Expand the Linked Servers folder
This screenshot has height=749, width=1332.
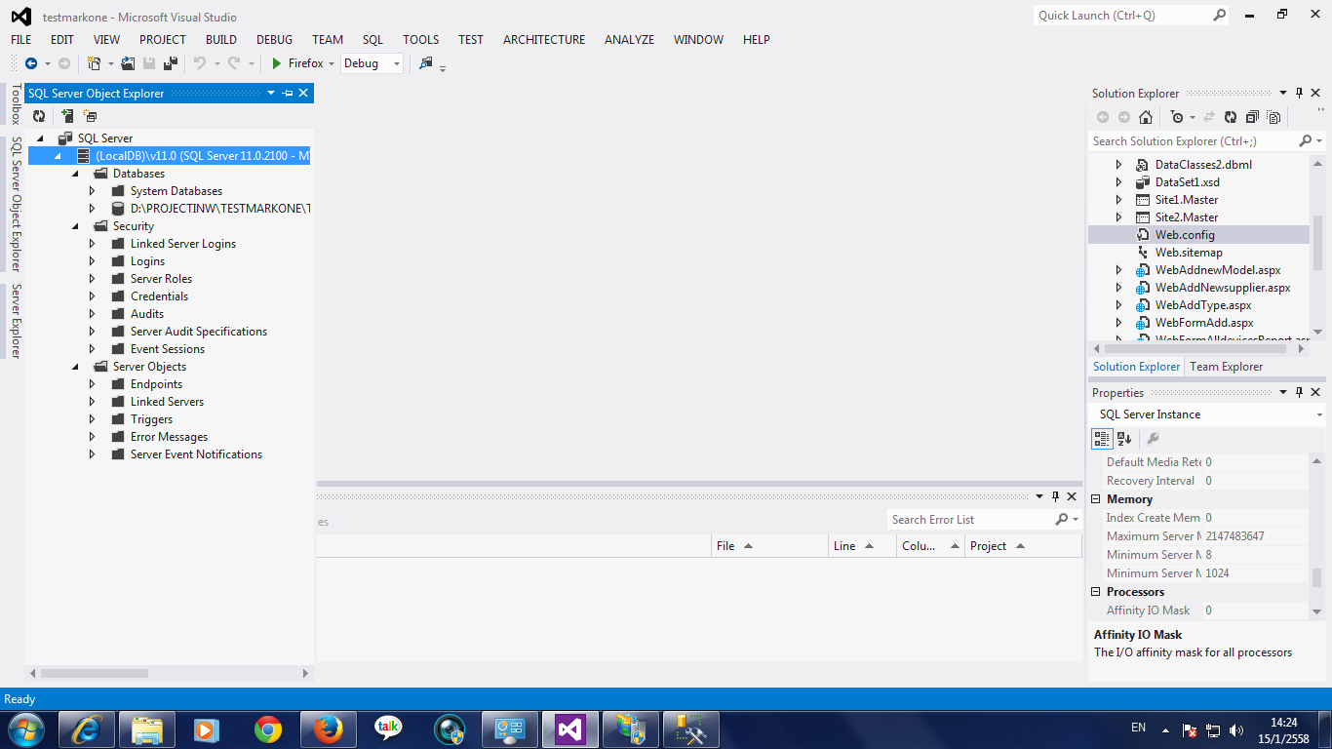(93, 402)
